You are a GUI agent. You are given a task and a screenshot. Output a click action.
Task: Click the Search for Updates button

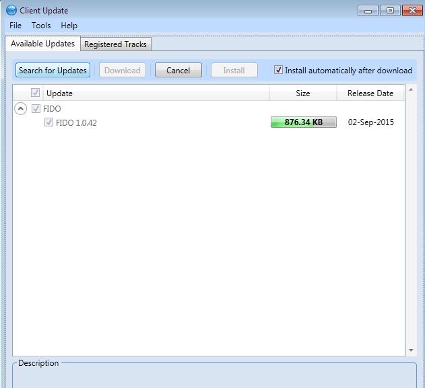point(53,71)
